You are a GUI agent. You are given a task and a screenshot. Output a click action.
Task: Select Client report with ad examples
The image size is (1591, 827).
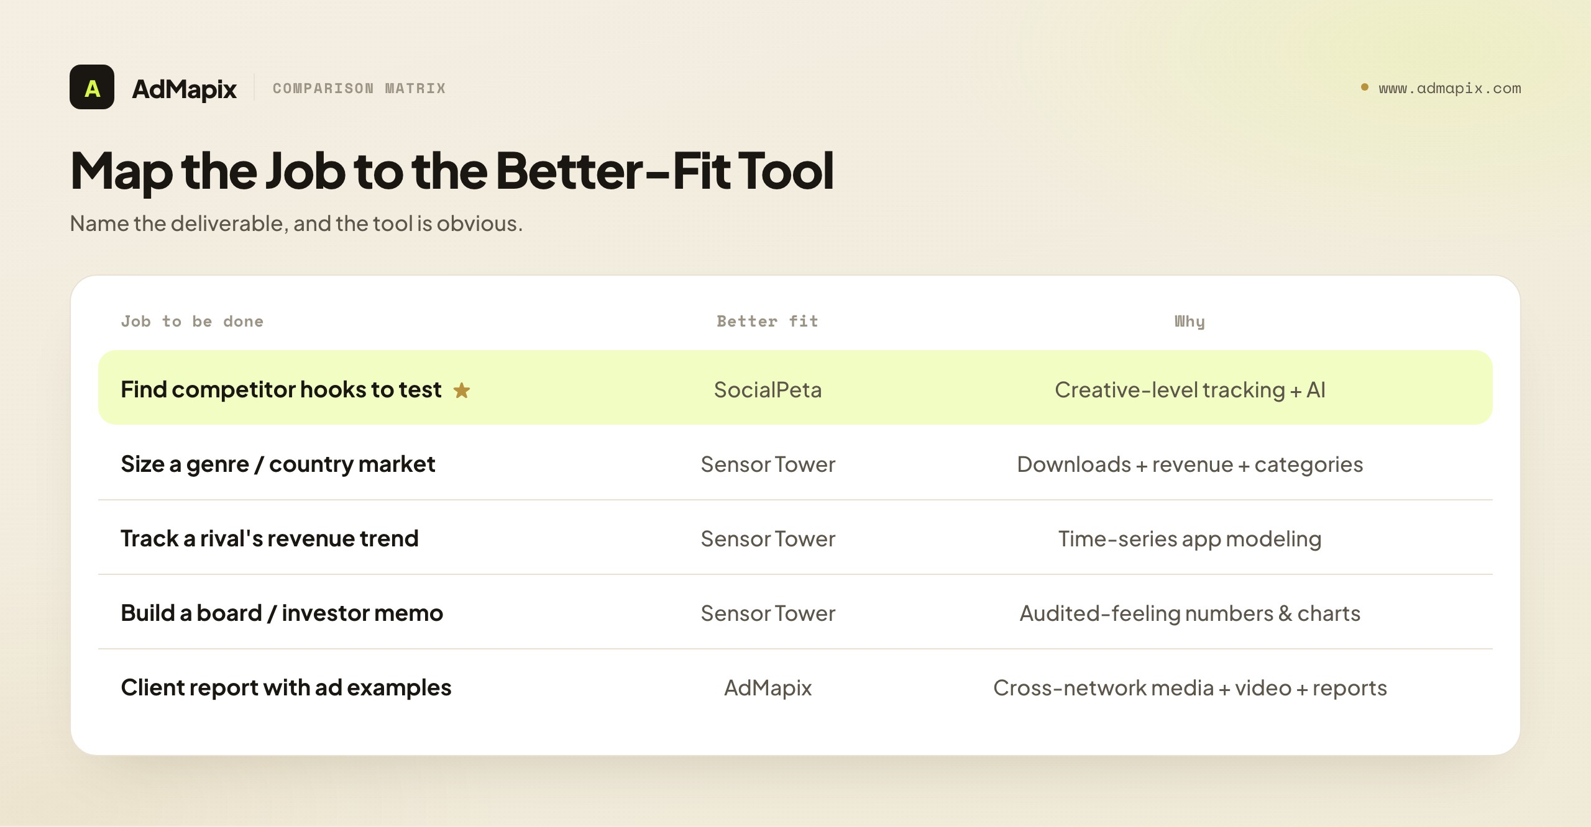pos(286,688)
